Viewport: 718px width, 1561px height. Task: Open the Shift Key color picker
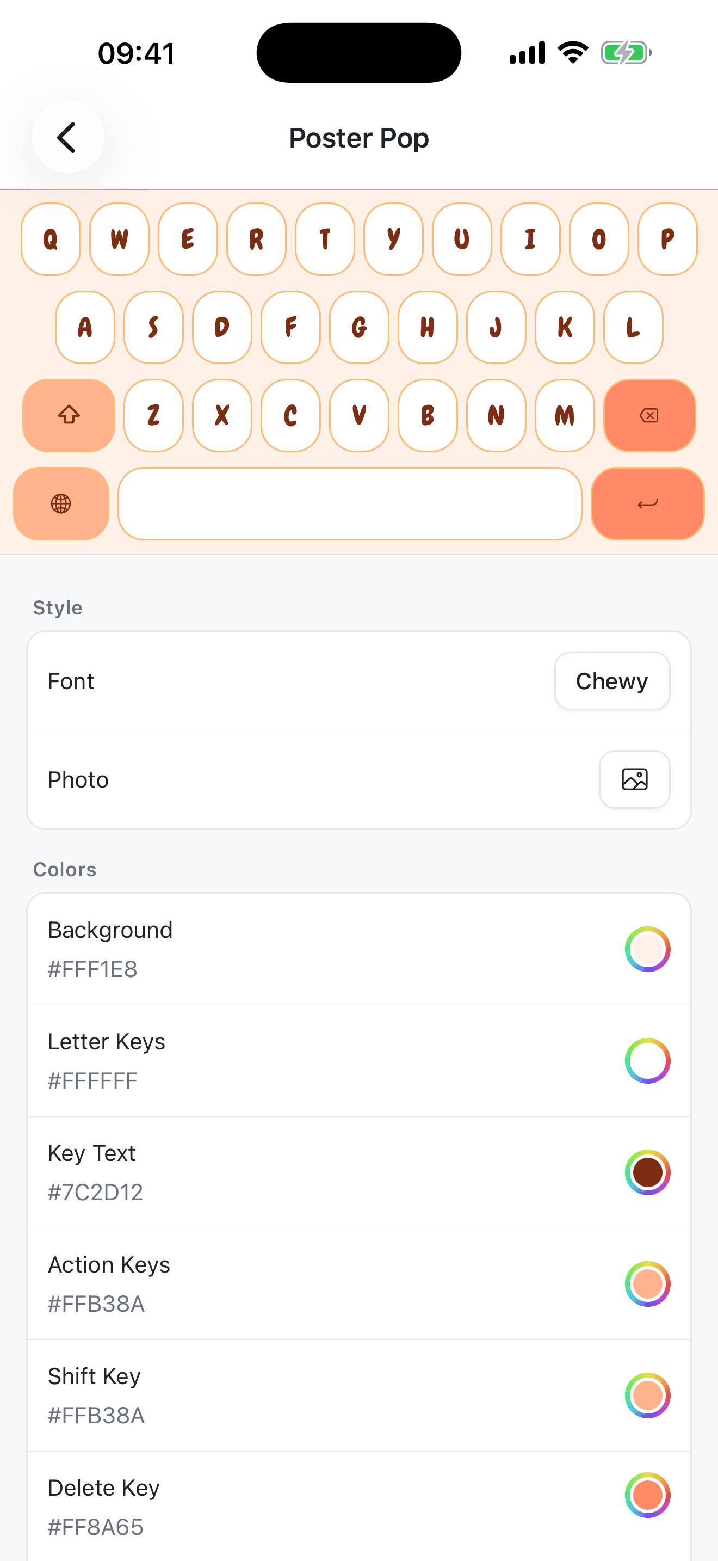coord(647,1394)
